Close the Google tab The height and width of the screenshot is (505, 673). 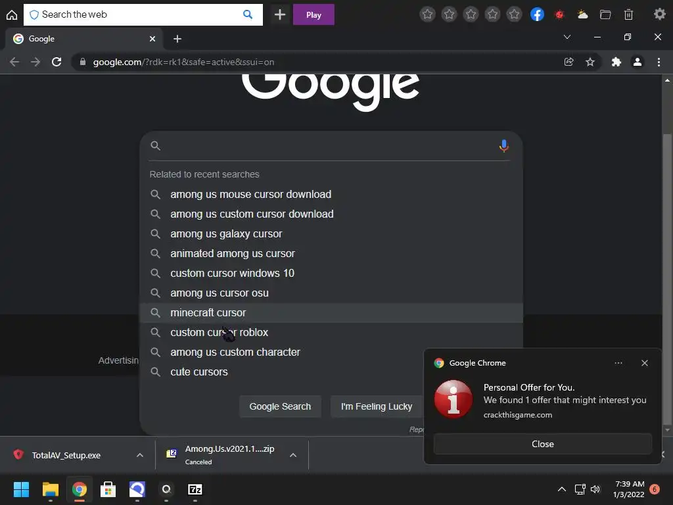152,39
